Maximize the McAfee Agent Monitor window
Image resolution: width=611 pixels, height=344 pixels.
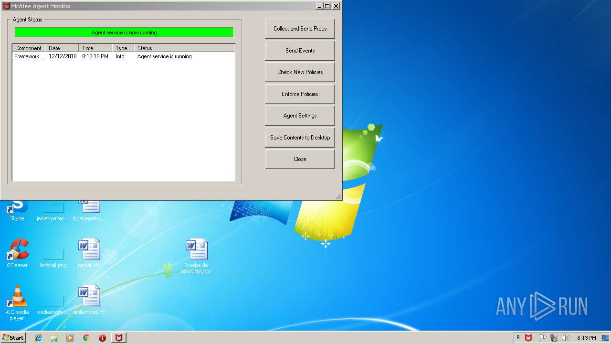pyautogui.click(x=327, y=6)
